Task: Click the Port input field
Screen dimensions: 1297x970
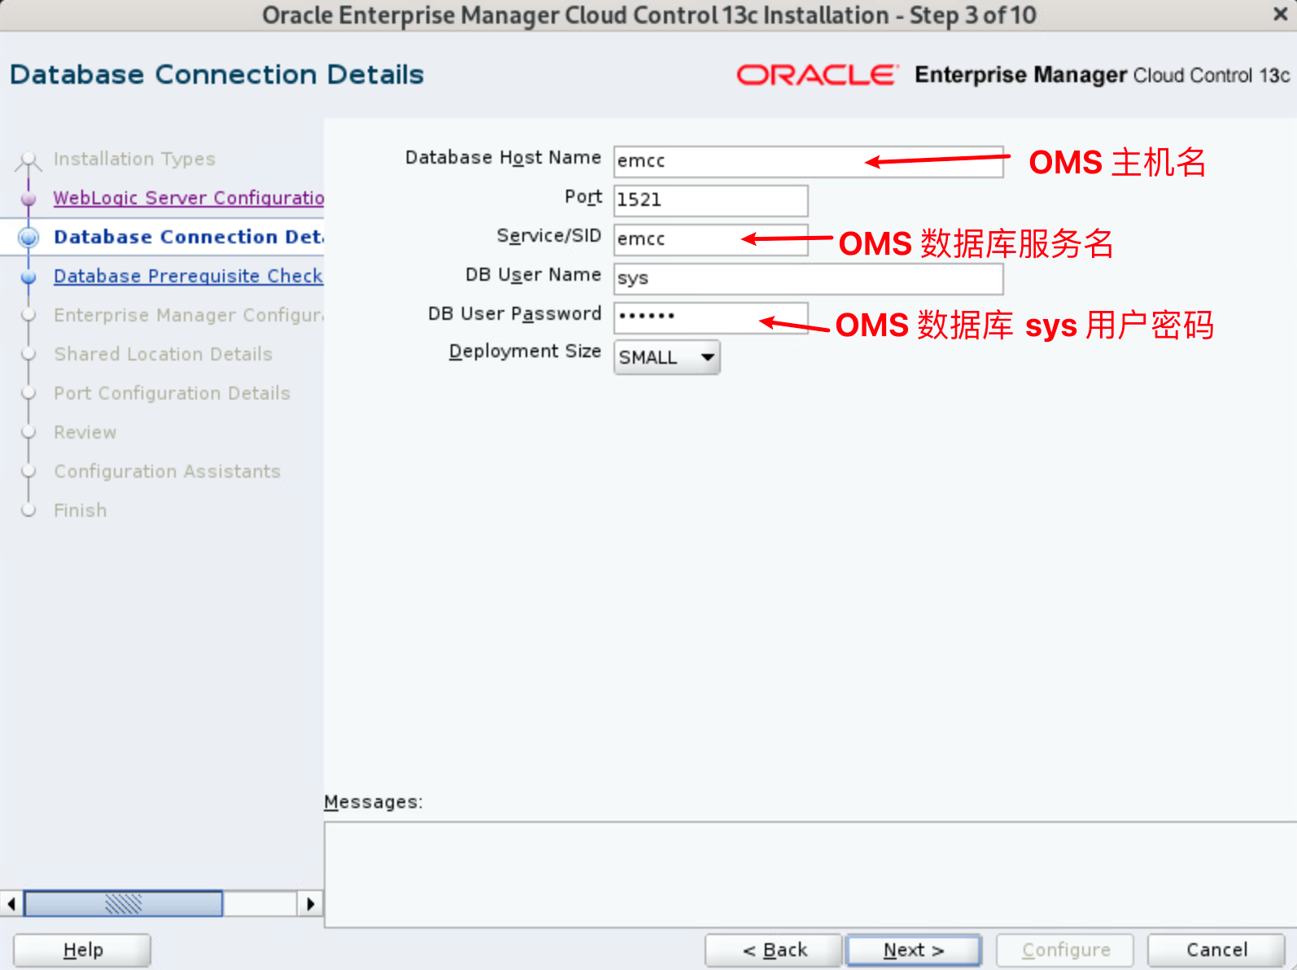Action: pyautogui.click(x=710, y=200)
